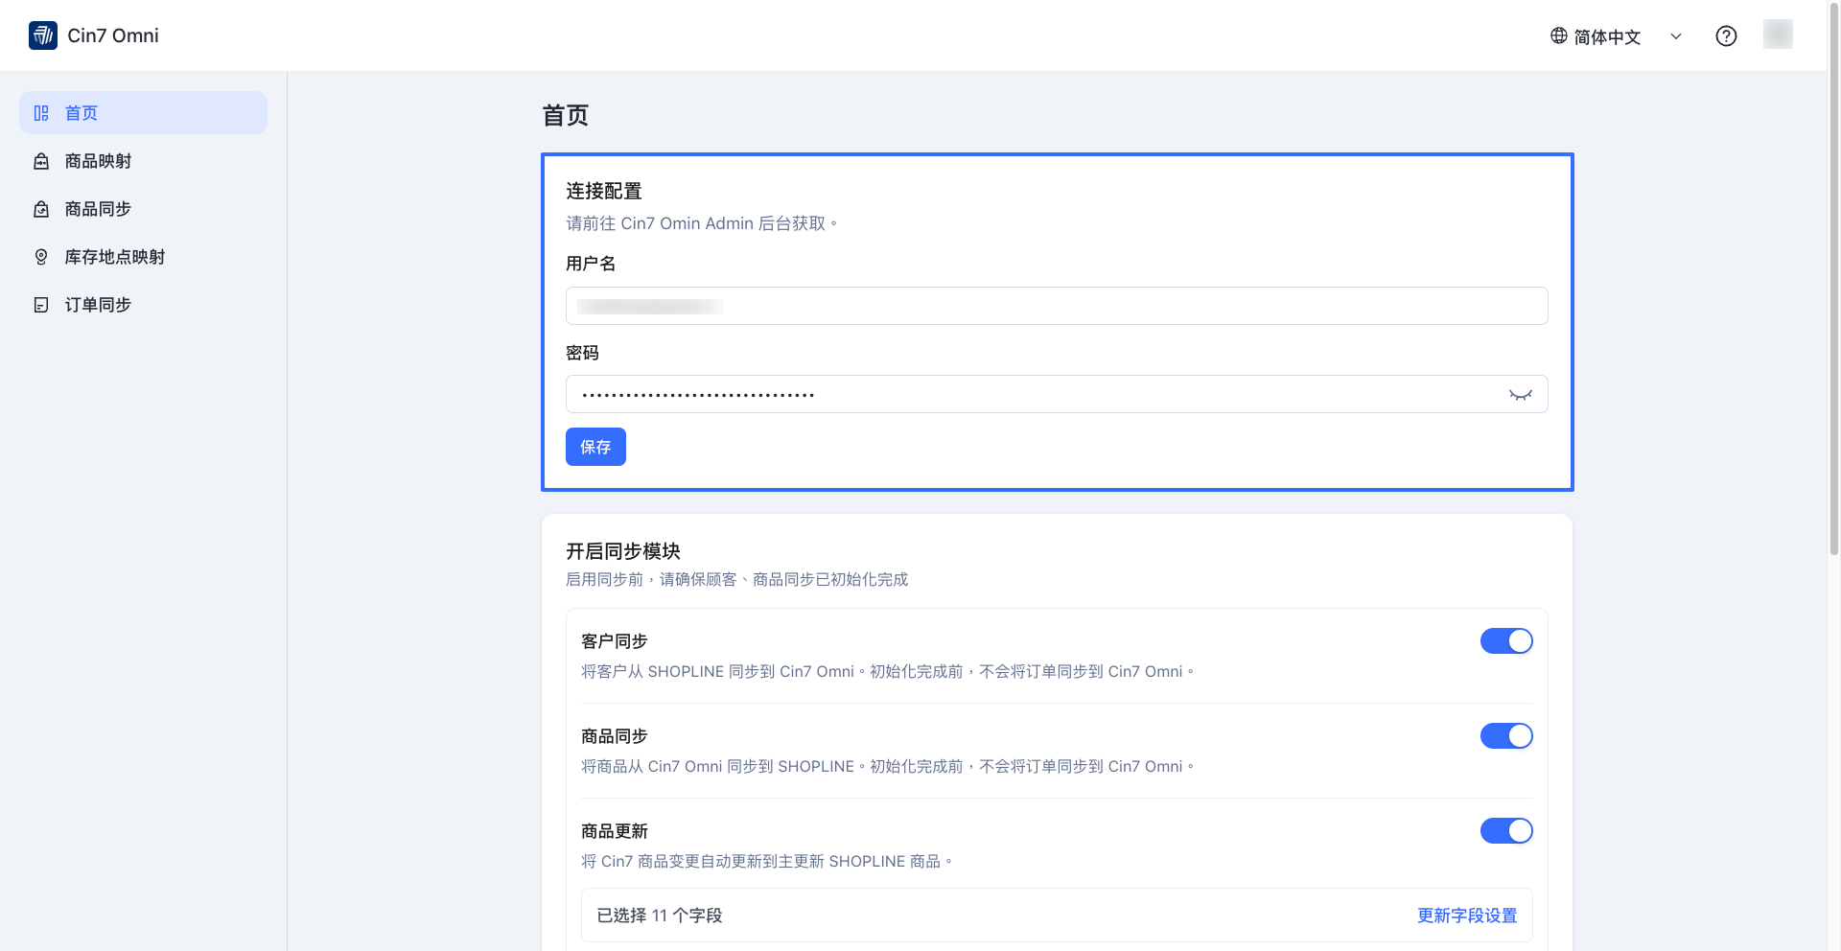Click the 客户同步 label

pos(615,641)
